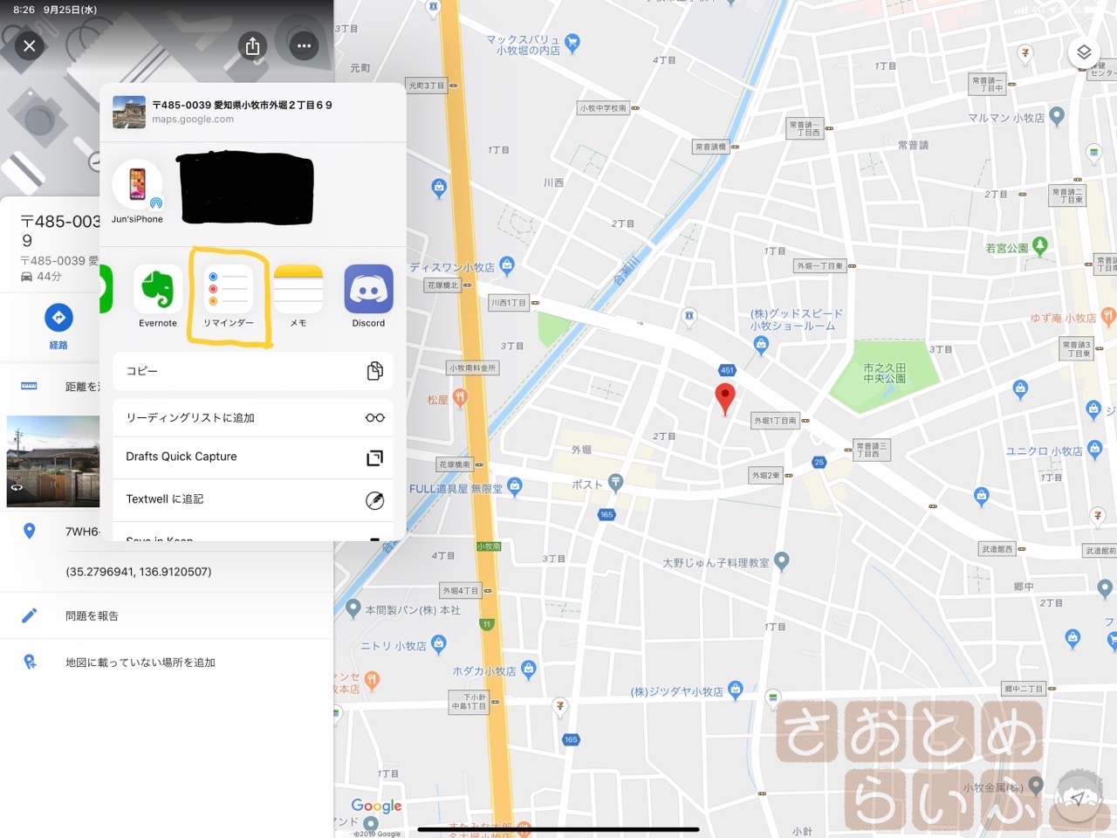The image size is (1117, 838).
Task: Tap FULL道具屋 無限堂 shop marker
Action: pos(515,486)
